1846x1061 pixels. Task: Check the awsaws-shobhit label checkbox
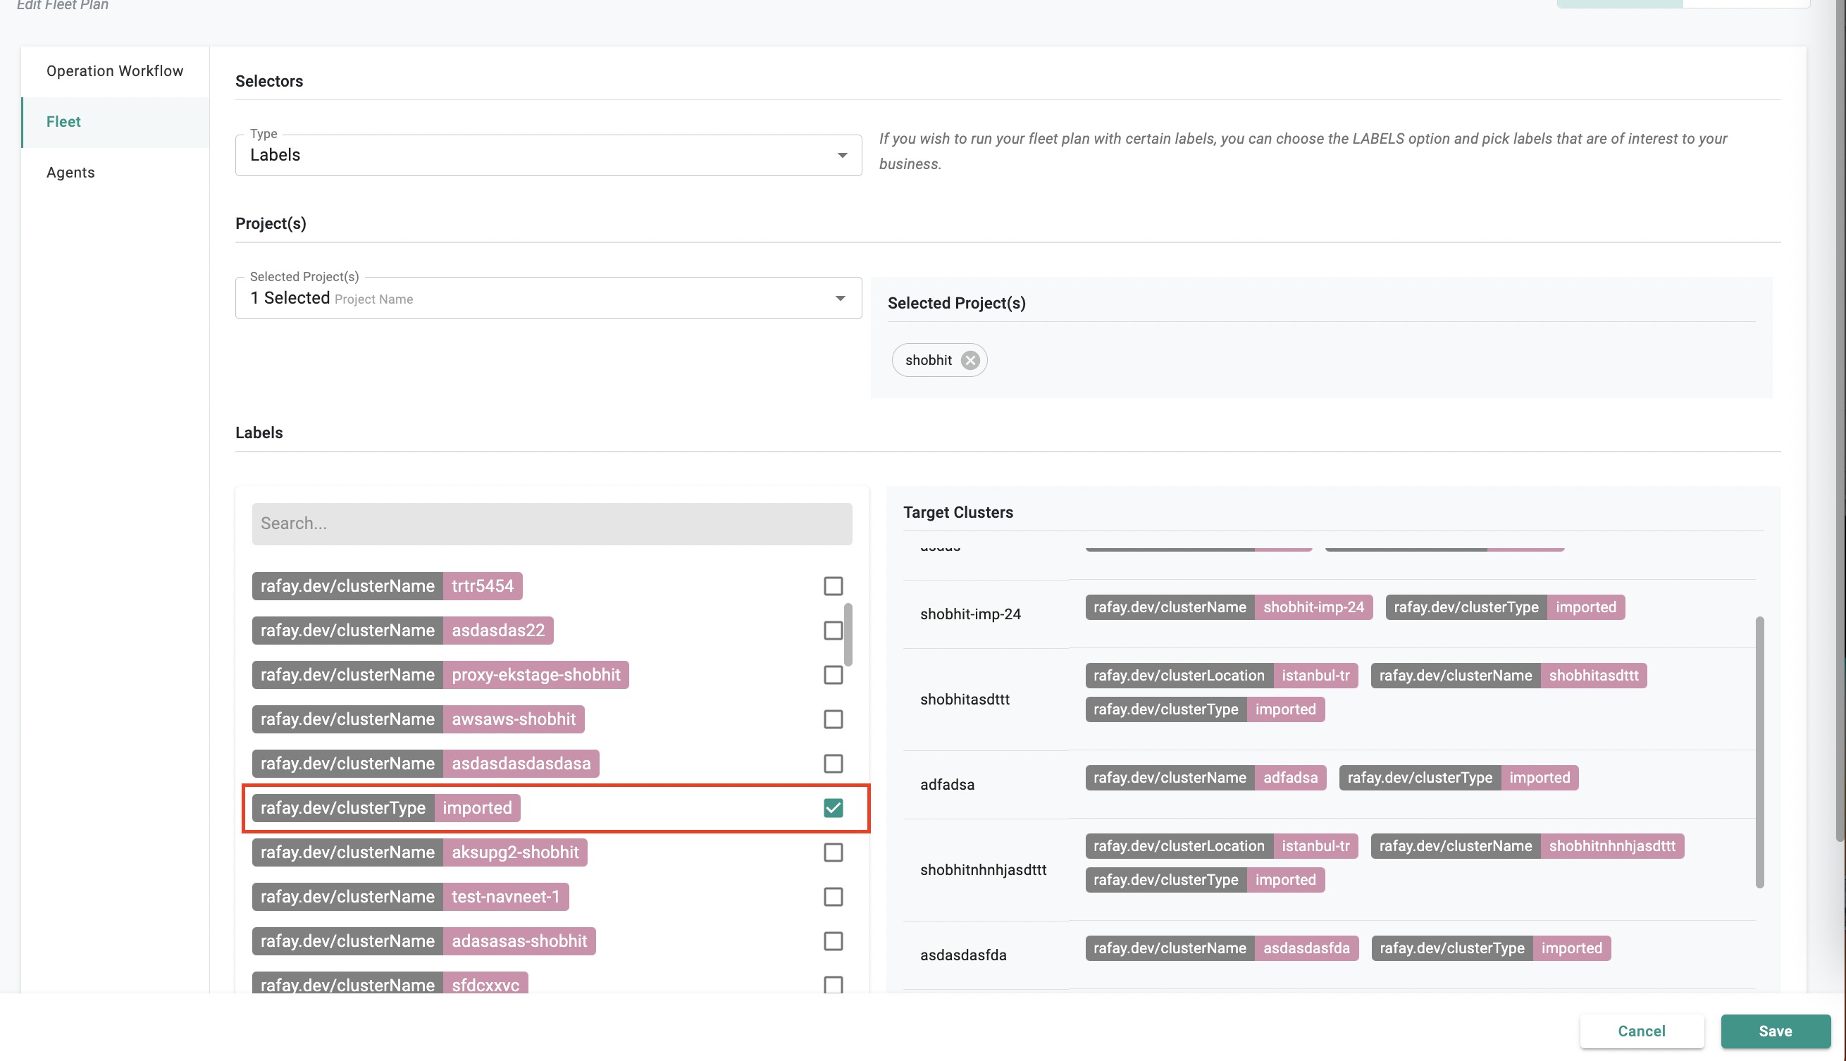pos(833,719)
